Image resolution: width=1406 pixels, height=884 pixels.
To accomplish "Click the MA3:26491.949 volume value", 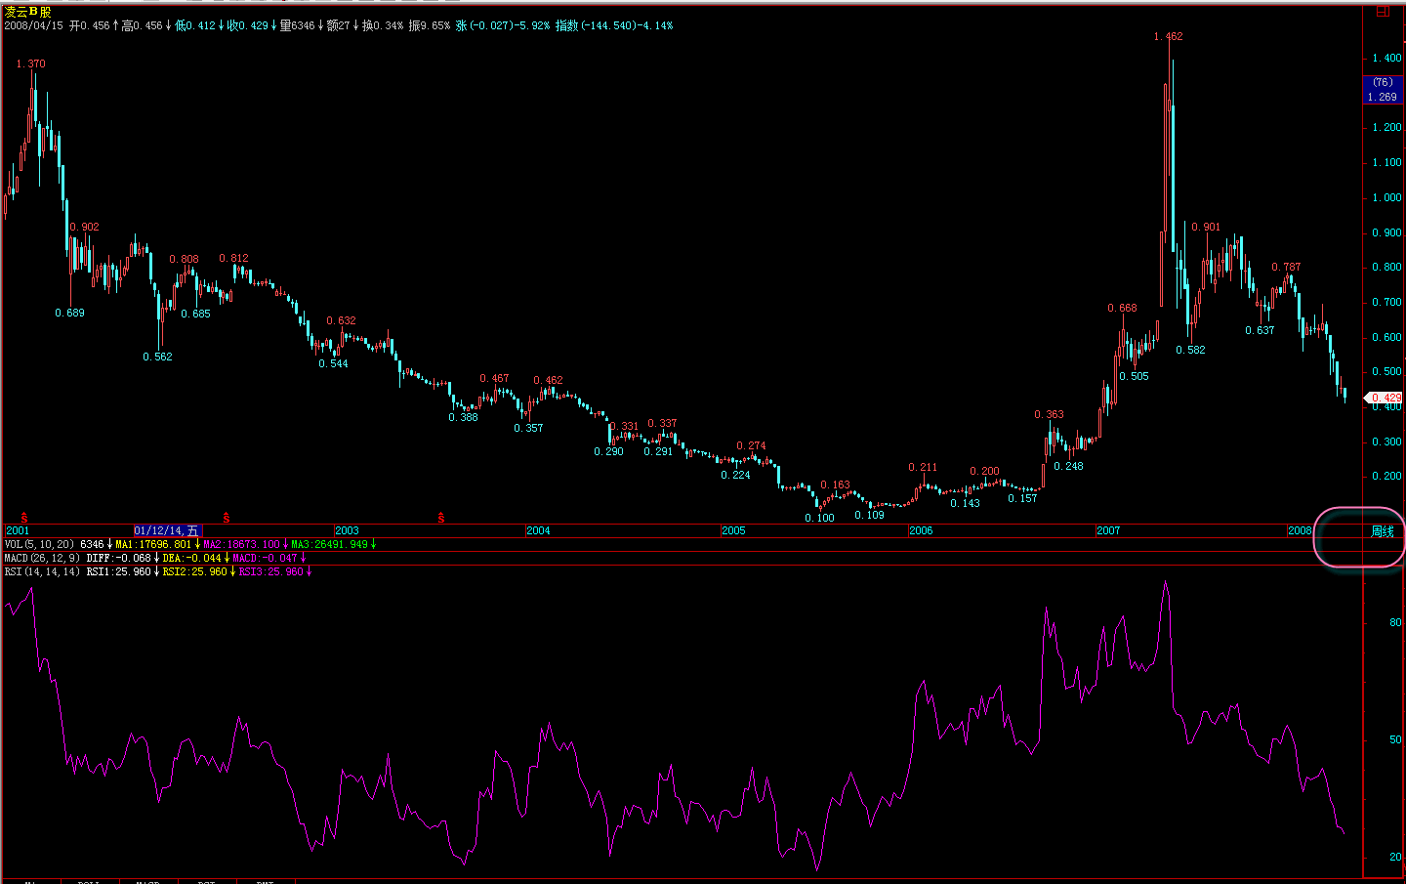I will pyautogui.click(x=329, y=545).
